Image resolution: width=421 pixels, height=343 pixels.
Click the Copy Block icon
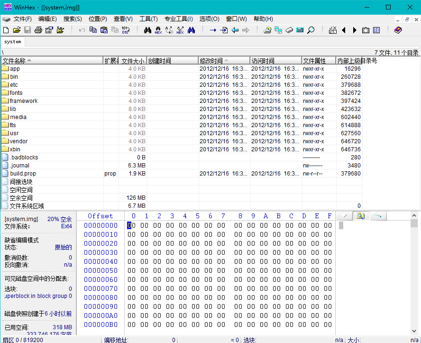(93, 30)
